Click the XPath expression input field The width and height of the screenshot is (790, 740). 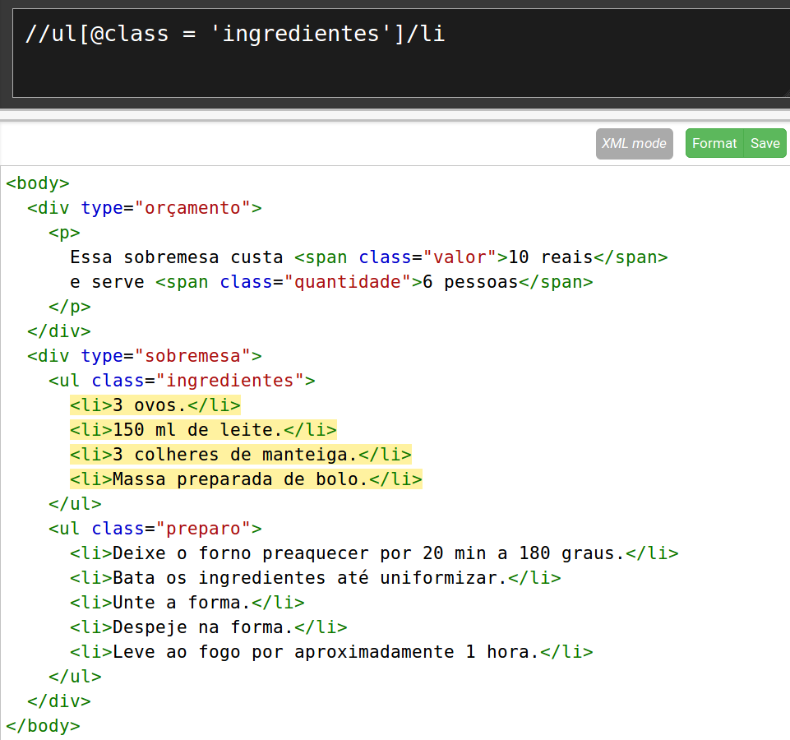(x=395, y=53)
